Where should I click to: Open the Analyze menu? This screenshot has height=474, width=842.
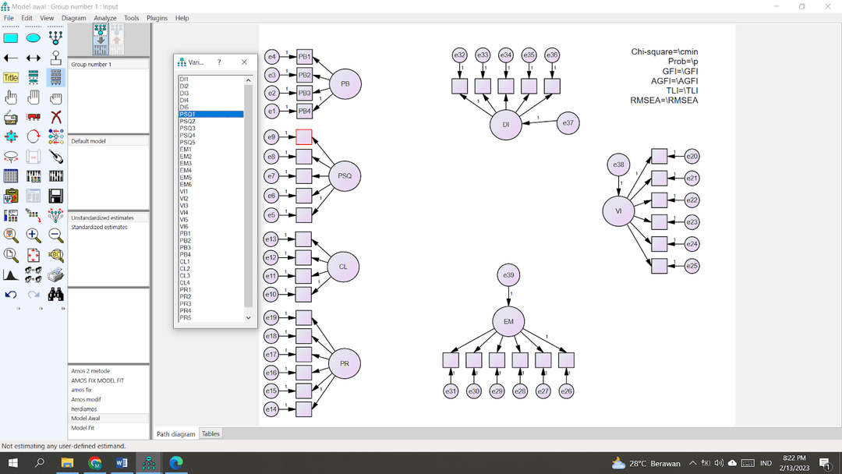pyautogui.click(x=105, y=18)
